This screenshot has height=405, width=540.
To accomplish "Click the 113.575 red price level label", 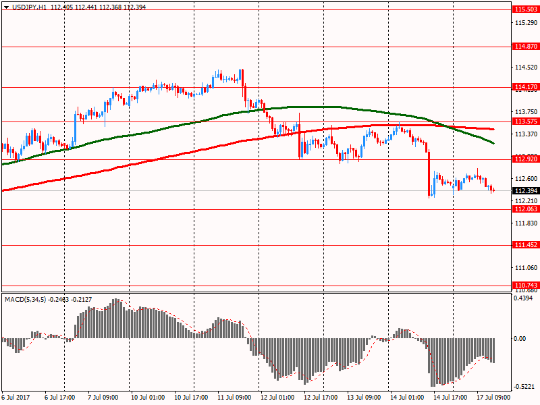I will tap(526, 122).
